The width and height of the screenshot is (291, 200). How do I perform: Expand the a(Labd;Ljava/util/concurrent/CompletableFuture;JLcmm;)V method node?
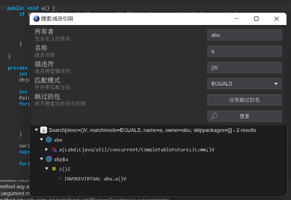[x=47, y=149]
